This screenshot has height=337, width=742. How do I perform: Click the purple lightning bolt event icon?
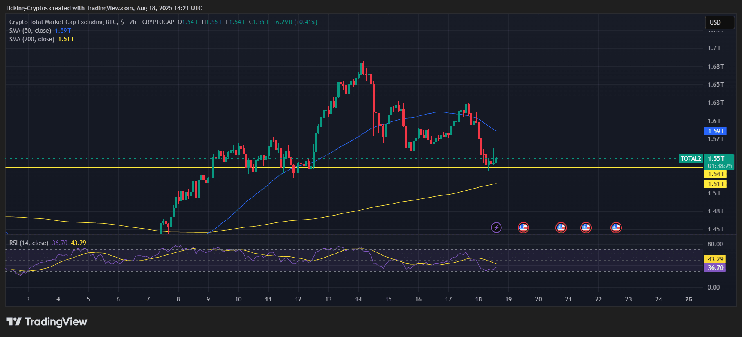click(496, 227)
